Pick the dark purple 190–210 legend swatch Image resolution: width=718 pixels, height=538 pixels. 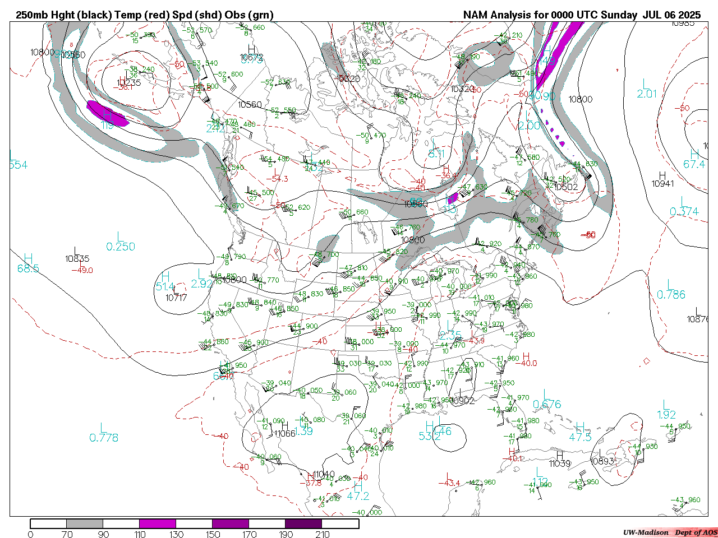(303, 524)
